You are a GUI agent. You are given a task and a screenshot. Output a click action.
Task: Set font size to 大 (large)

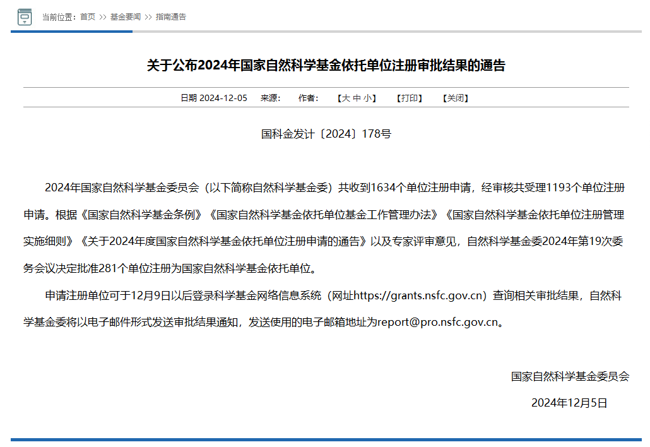pos(345,98)
